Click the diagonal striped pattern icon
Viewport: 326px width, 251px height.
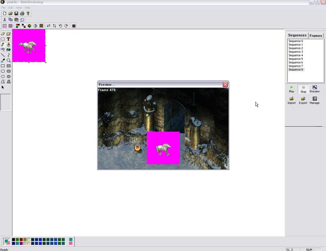coord(41,26)
